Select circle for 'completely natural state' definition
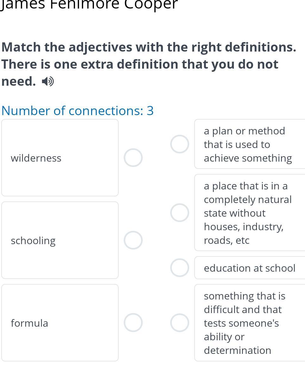 (x=180, y=213)
